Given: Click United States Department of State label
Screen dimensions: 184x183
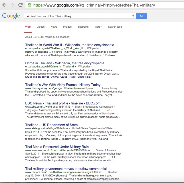Looking at the screenshot, I should click(x=92, y=128).
